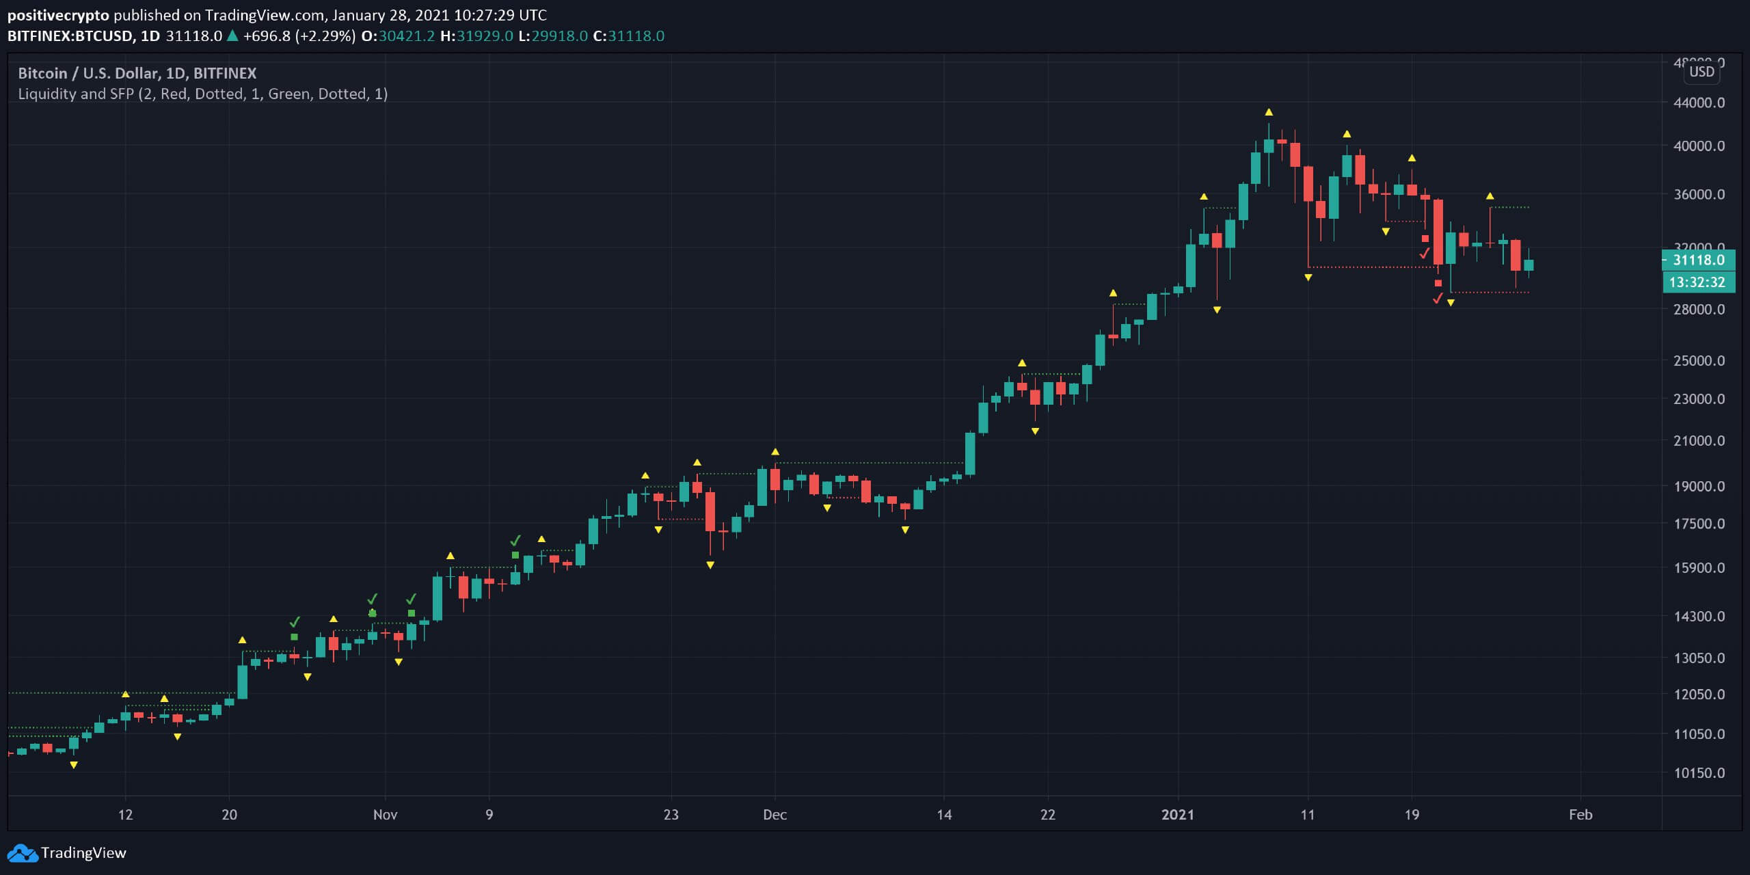Open the USD currency selector on price axis

(x=1701, y=72)
